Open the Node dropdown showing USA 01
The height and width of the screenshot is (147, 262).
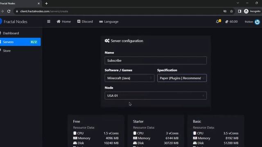point(156,96)
